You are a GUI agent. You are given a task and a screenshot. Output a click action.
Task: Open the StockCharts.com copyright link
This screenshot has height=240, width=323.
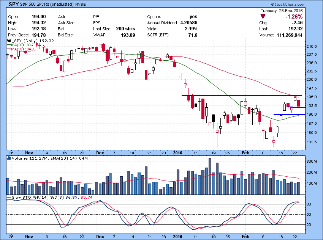pos(288,4)
